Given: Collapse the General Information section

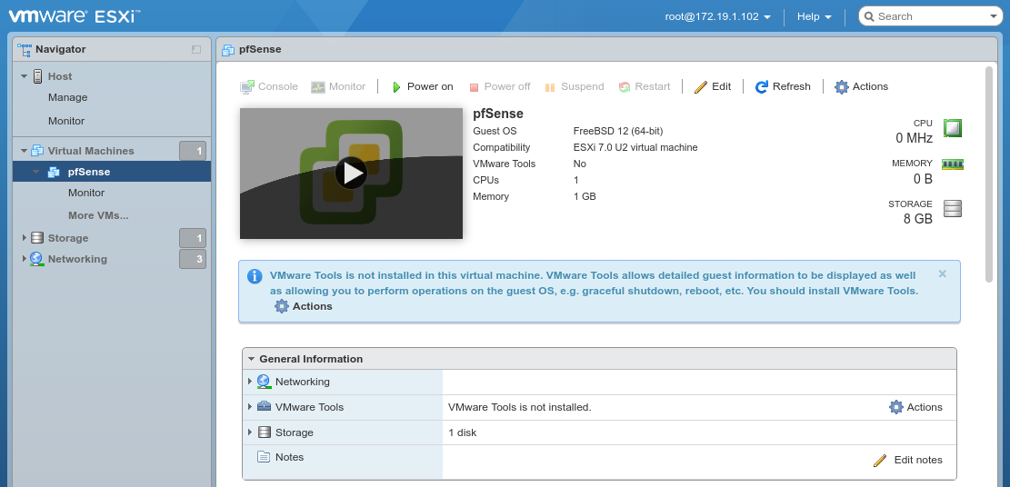Looking at the screenshot, I should (252, 359).
